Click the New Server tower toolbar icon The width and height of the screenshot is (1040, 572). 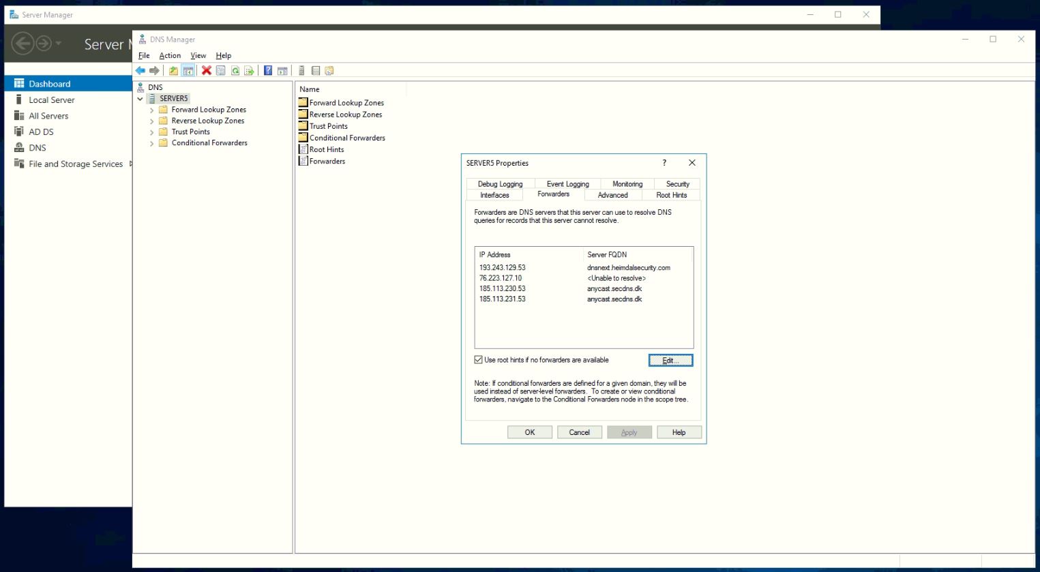pyautogui.click(x=301, y=71)
